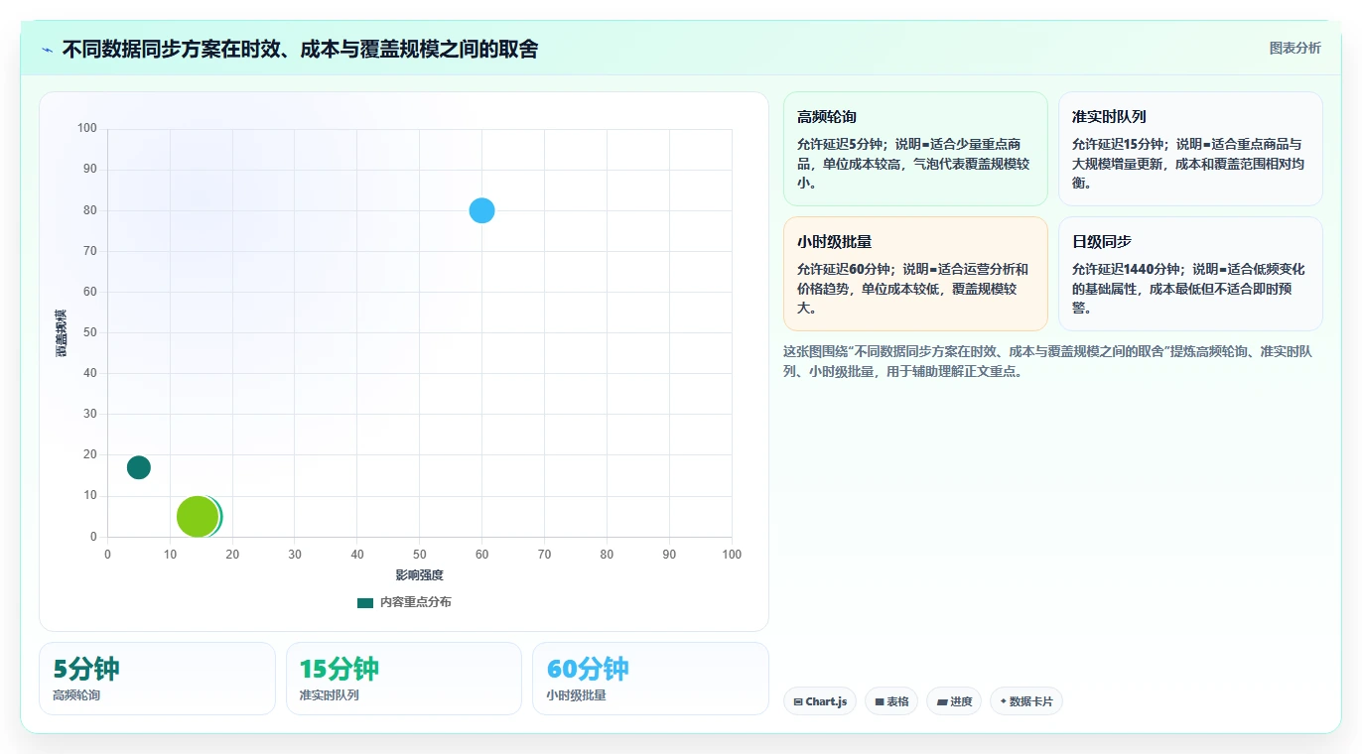The width and height of the screenshot is (1362, 754).
Task: Click the 表格 chip icon
Action: 880,701
